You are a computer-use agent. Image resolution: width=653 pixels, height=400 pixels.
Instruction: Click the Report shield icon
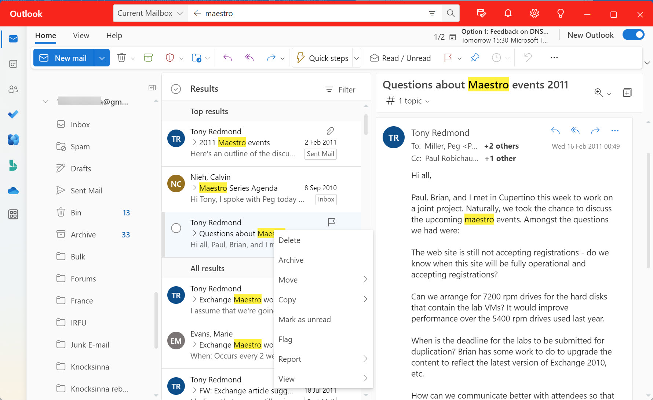[x=169, y=58]
